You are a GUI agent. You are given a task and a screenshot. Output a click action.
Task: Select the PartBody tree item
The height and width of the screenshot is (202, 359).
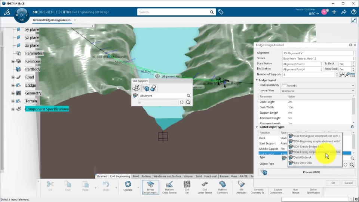pyautogui.click(x=33, y=69)
